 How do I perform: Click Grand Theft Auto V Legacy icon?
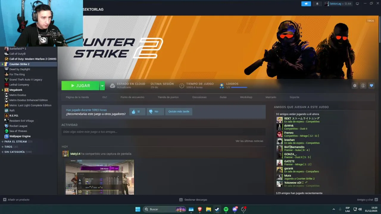point(7,80)
